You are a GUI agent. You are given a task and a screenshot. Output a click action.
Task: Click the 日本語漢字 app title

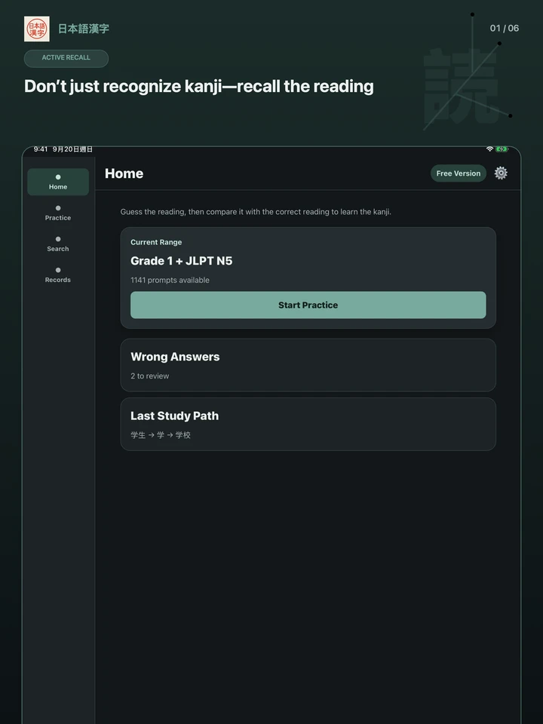click(84, 29)
